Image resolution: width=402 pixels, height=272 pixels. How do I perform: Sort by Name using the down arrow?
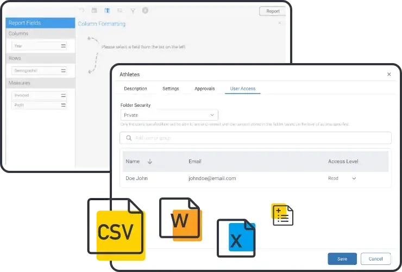150,162
